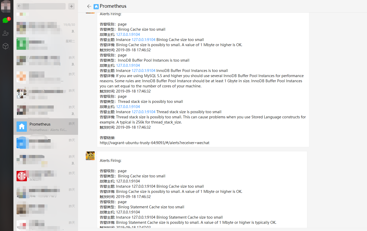The image size is (367, 231).
Task: Open link in Thread stack size subject line
Action: click(143, 112)
